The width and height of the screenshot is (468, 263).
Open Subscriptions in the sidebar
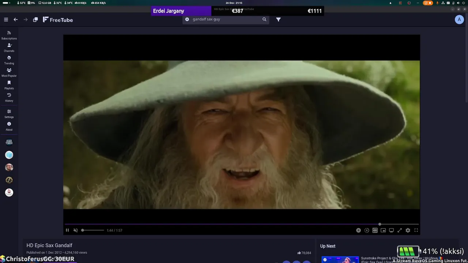coord(9,35)
